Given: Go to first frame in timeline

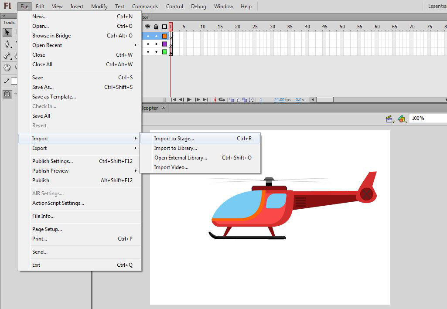Looking at the screenshot, I should pyautogui.click(x=174, y=100).
